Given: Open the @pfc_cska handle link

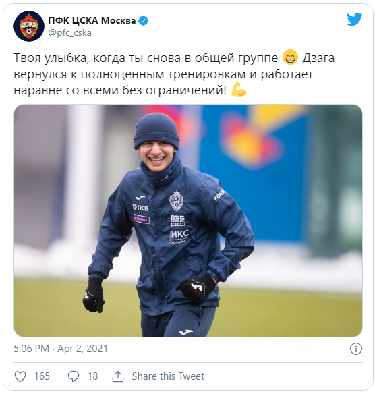Looking at the screenshot, I should [70, 33].
